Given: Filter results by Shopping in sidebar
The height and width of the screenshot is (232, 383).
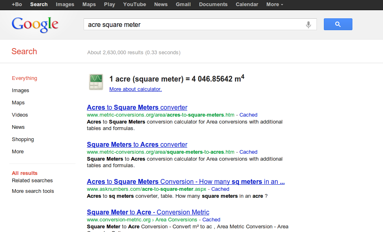Looking at the screenshot, I should pyautogui.click(x=23, y=139).
